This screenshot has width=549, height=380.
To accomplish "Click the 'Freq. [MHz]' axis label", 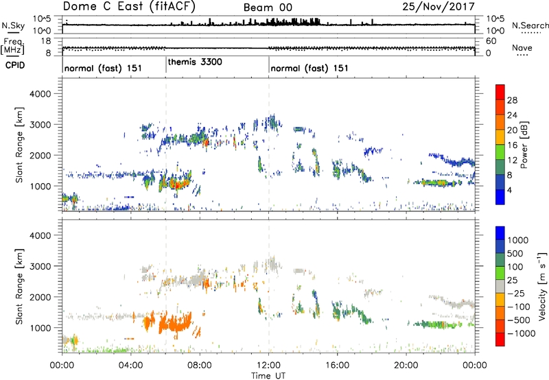I will (13, 46).
